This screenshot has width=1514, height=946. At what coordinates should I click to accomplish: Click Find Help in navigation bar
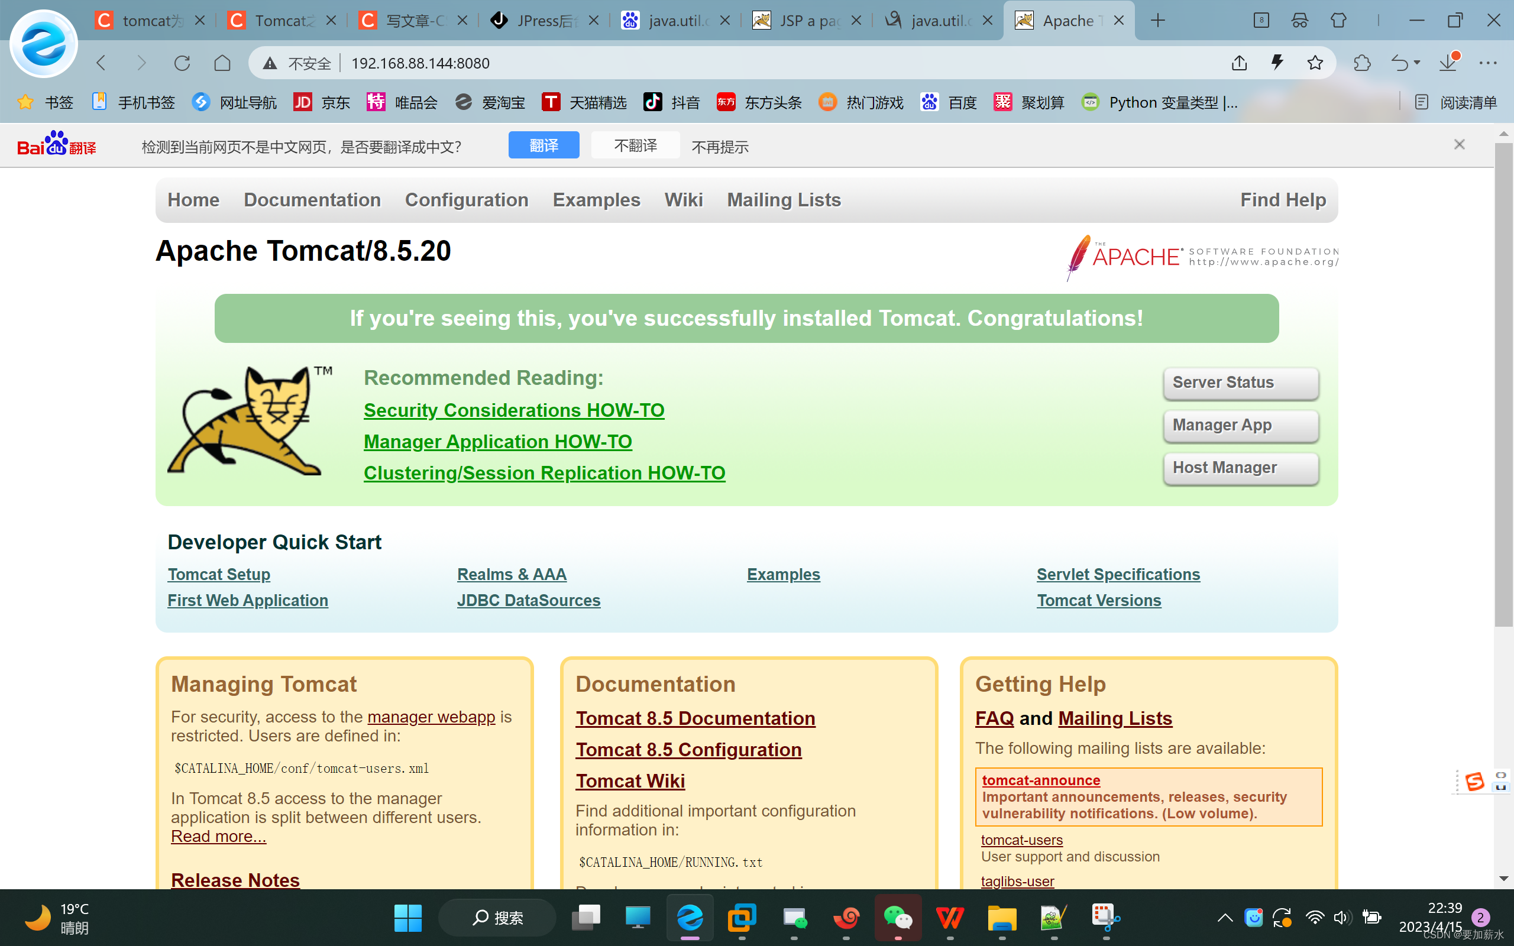tap(1283, 200)
